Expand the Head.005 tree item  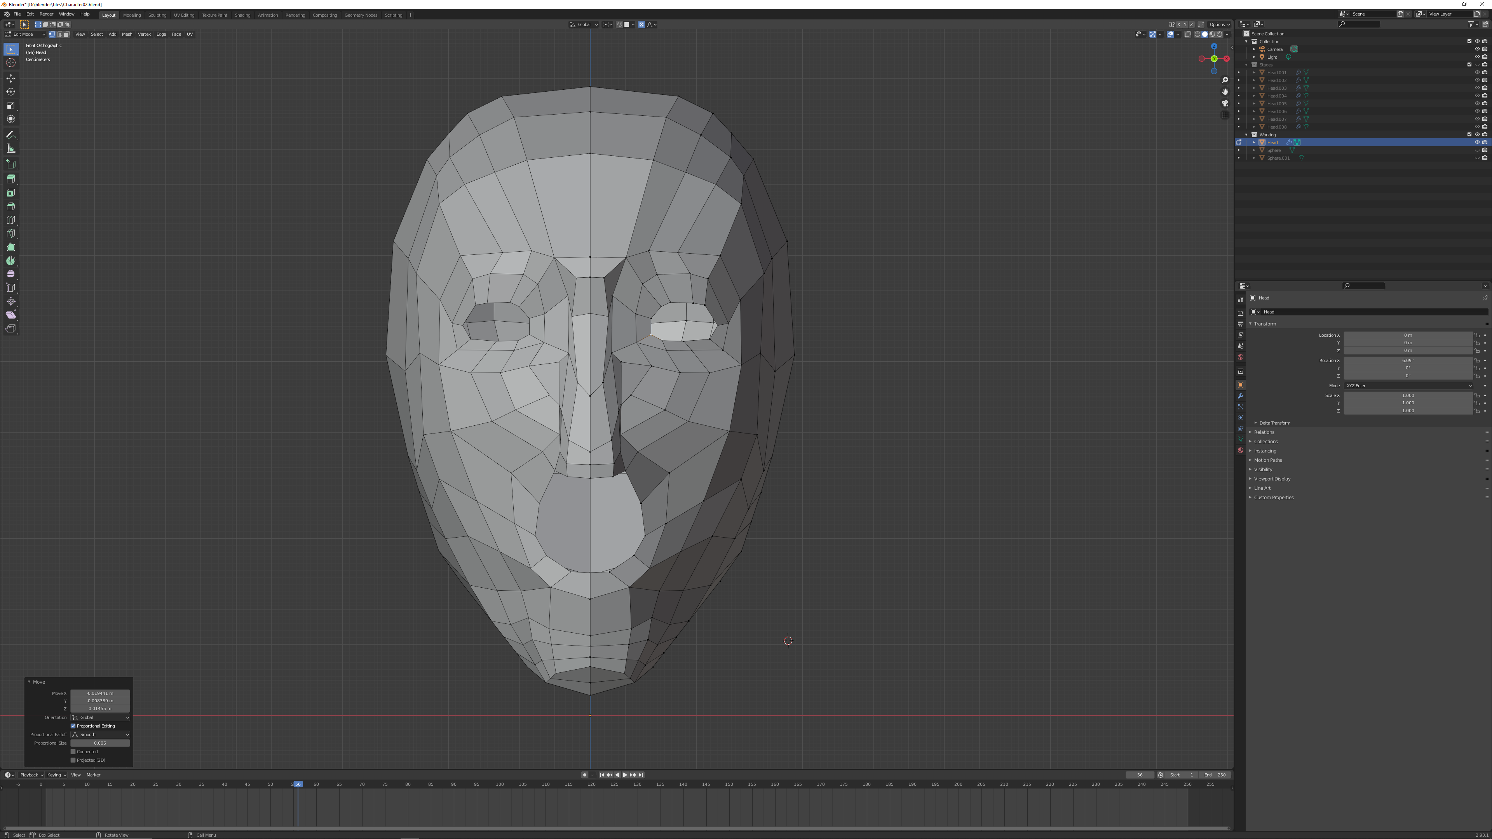[x=1254, y=104]
